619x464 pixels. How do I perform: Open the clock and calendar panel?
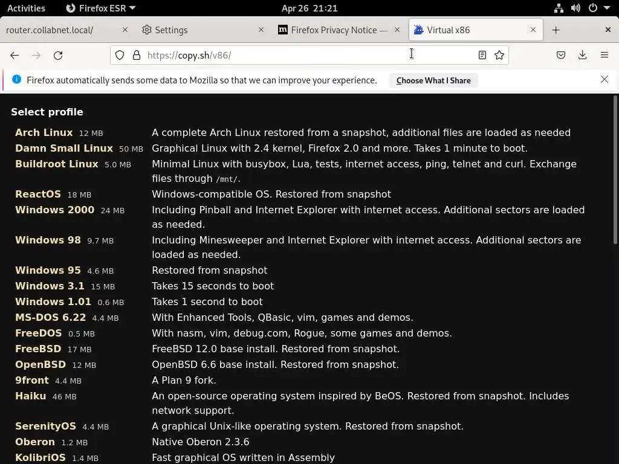pyautogui.click(x=309, y=8)
